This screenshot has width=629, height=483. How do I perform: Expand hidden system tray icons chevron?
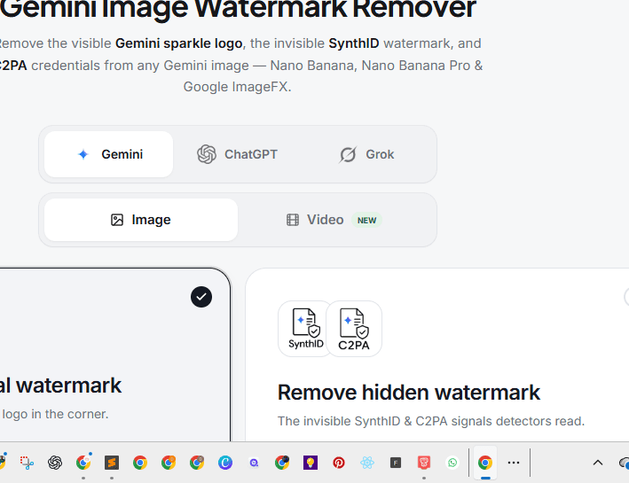click(598, 463)
